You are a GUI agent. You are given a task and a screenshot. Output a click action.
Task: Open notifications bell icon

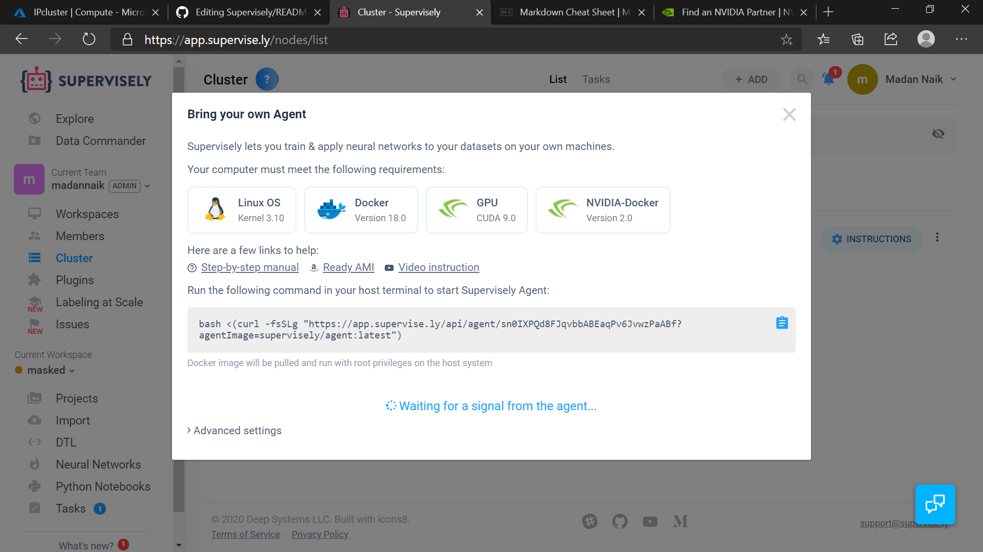coord(829,79)
